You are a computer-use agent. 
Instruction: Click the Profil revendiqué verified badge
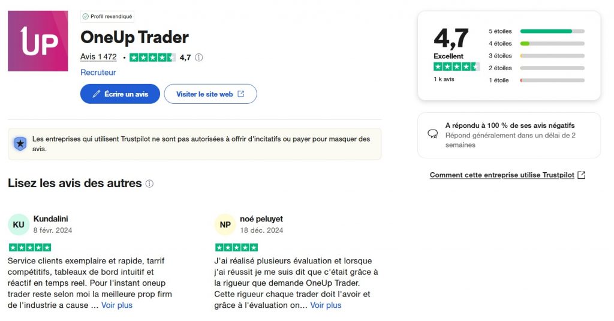tap(107, 17)
